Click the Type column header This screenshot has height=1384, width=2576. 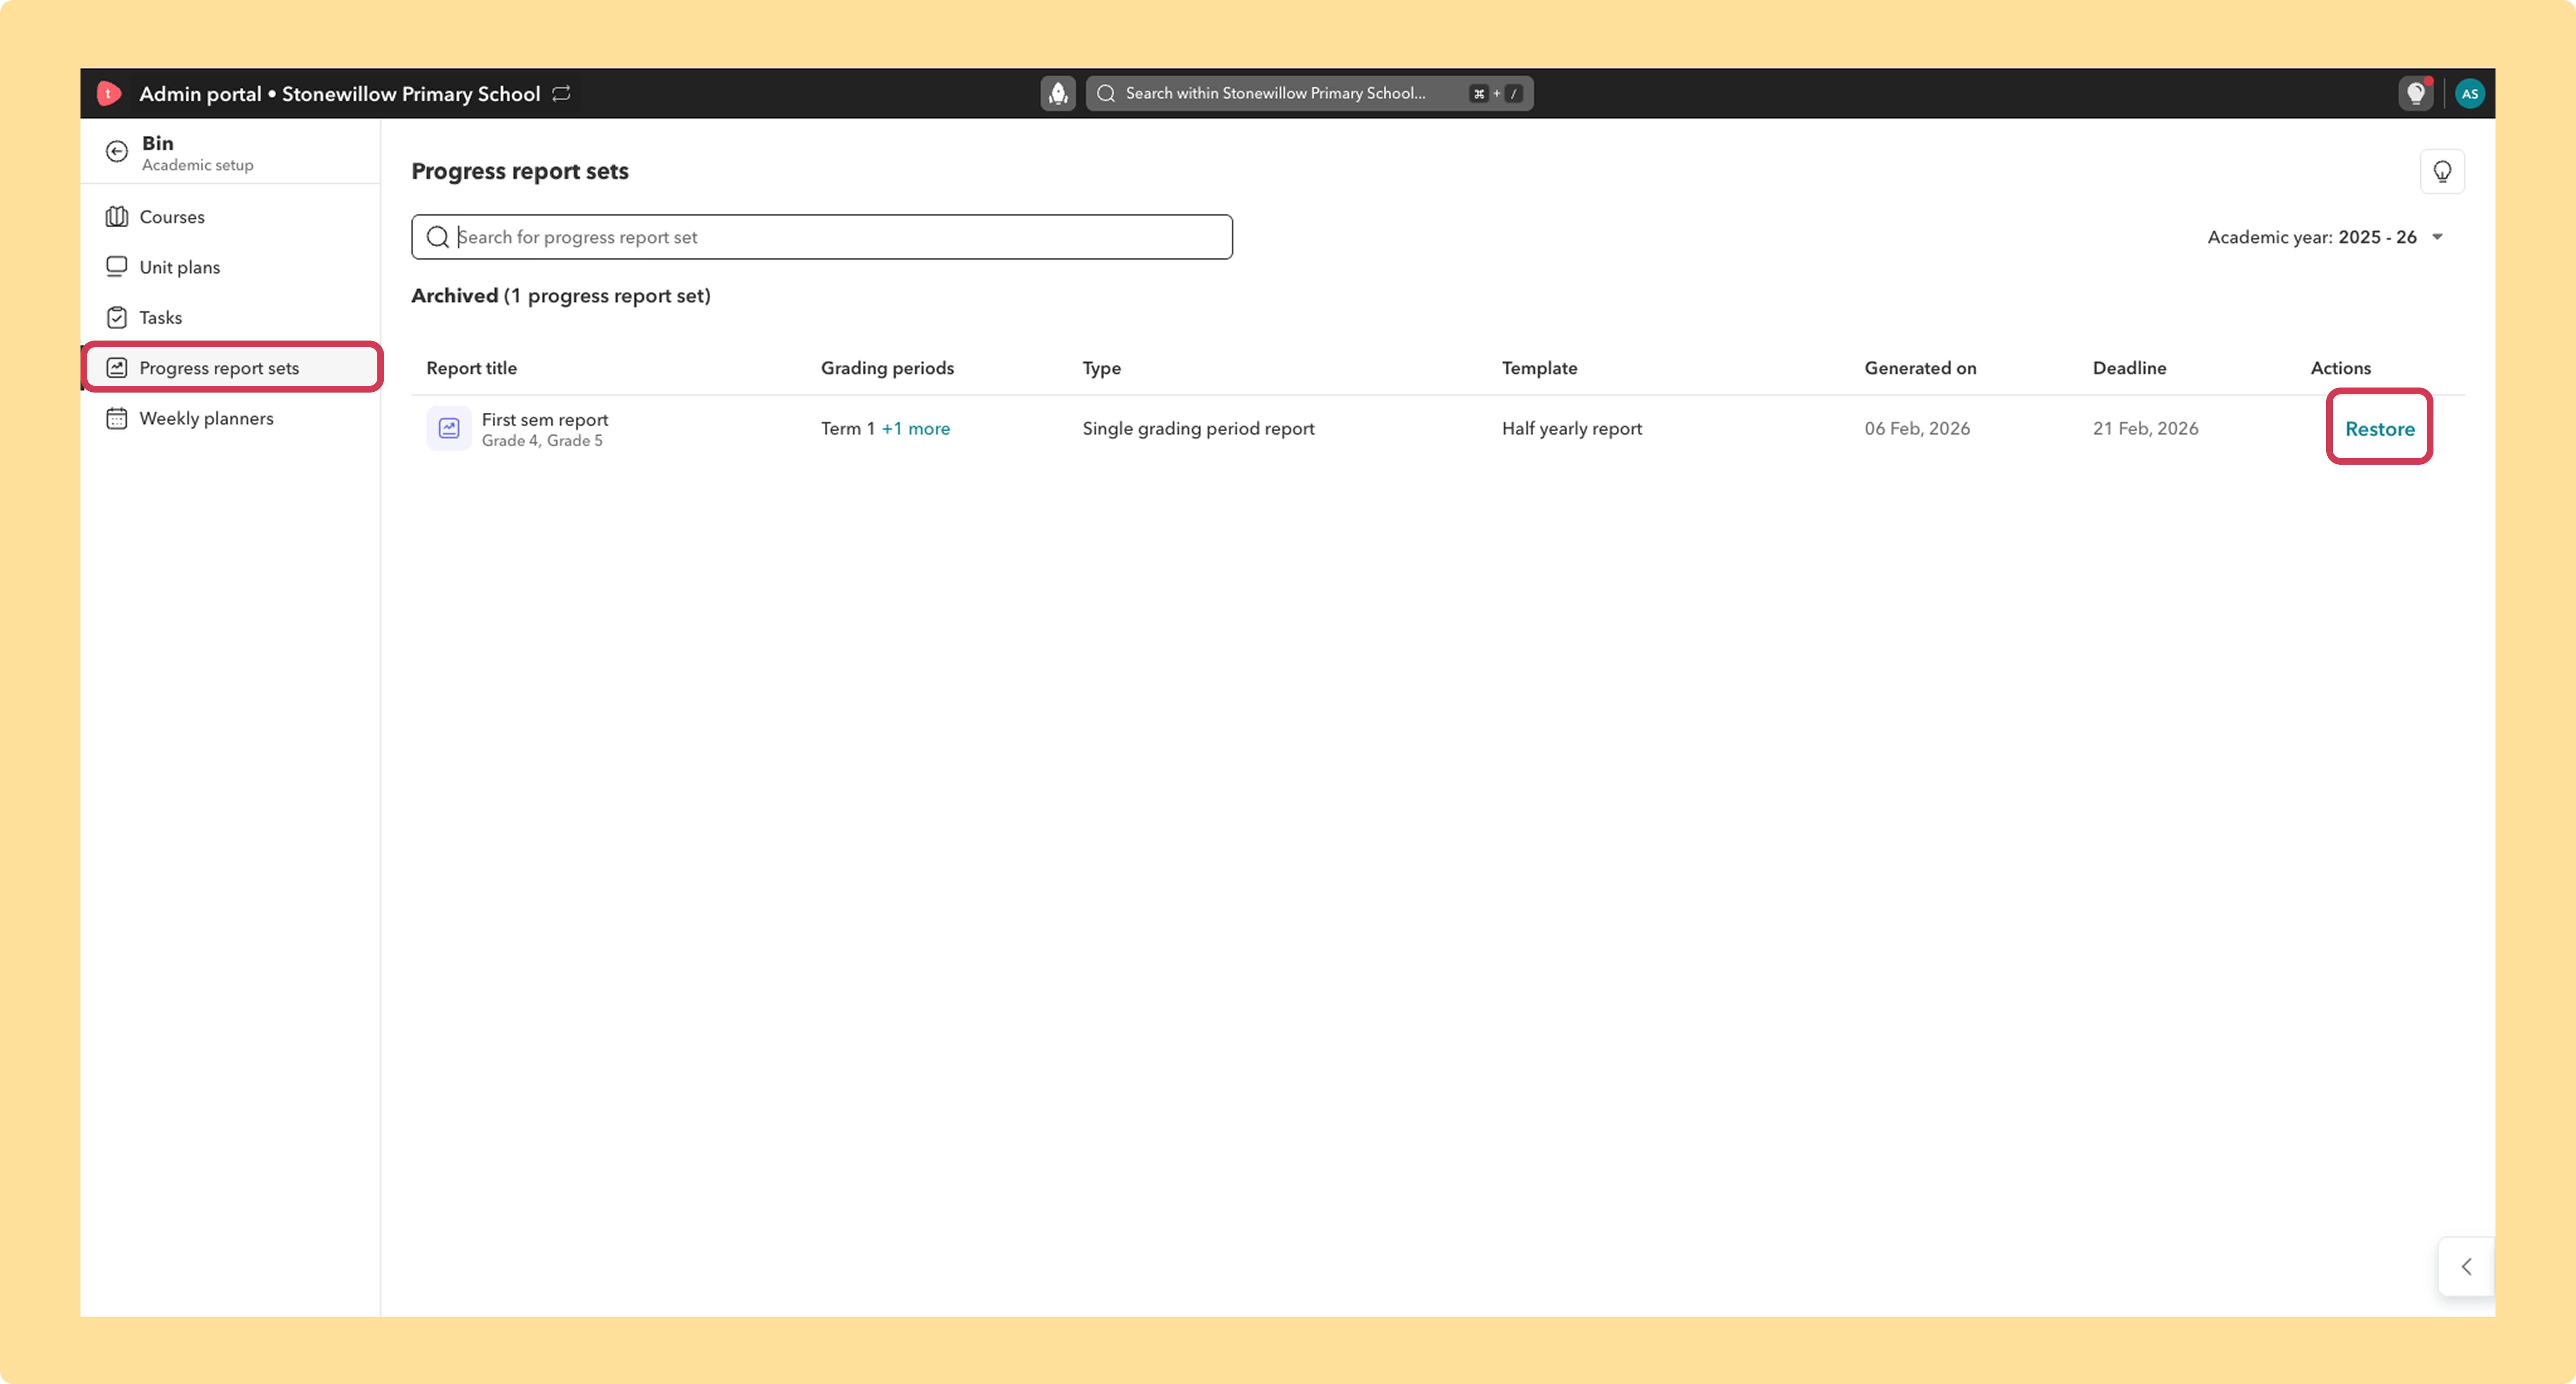1101,368
